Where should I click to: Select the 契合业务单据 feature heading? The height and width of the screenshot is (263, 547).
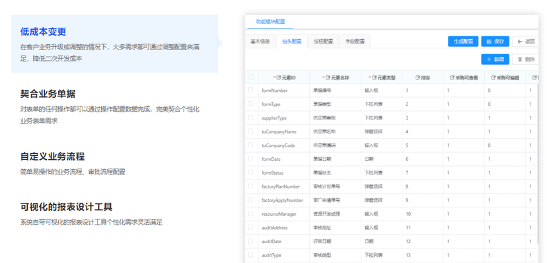pos(48,94)
